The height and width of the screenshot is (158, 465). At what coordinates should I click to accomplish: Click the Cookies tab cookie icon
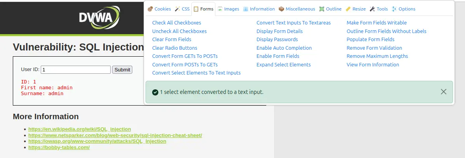[x=150, y=9]
